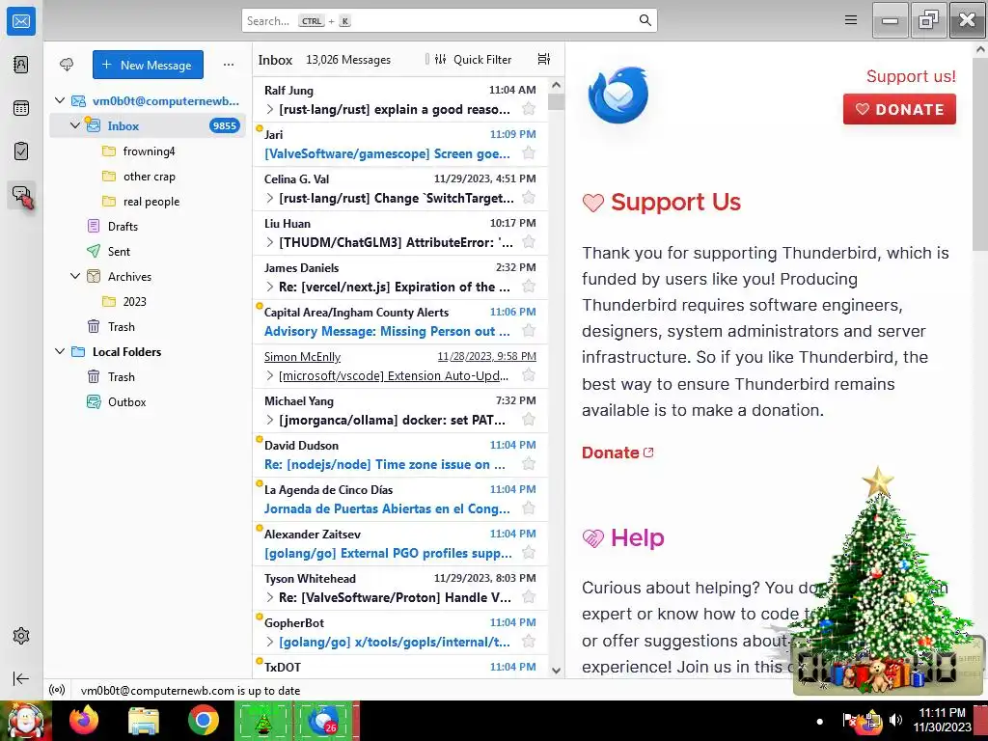The image size is (988, 741).
Task: Open the 2023 archive folder
Action: 148,302
